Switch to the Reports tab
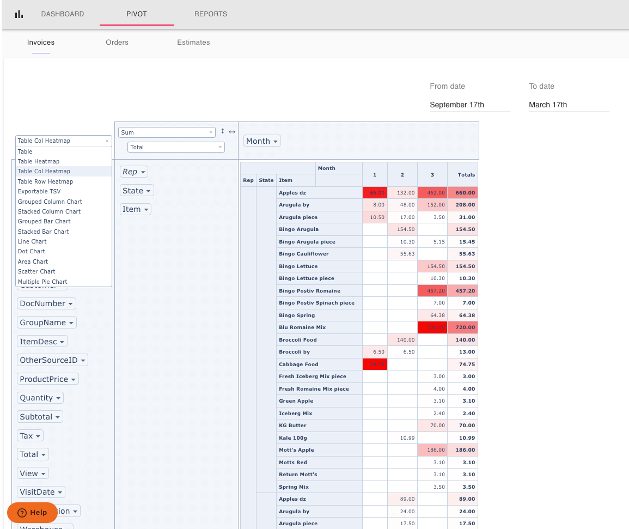629x529 pixels. pos(211,14)
